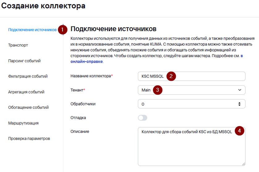This screenshot has height=172, width=259.
Task: Open the Транспорт step
Action: pyautogui.click(x=18, y=45)
